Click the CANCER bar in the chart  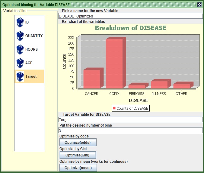pyautogui.click(x=92, y=79)
